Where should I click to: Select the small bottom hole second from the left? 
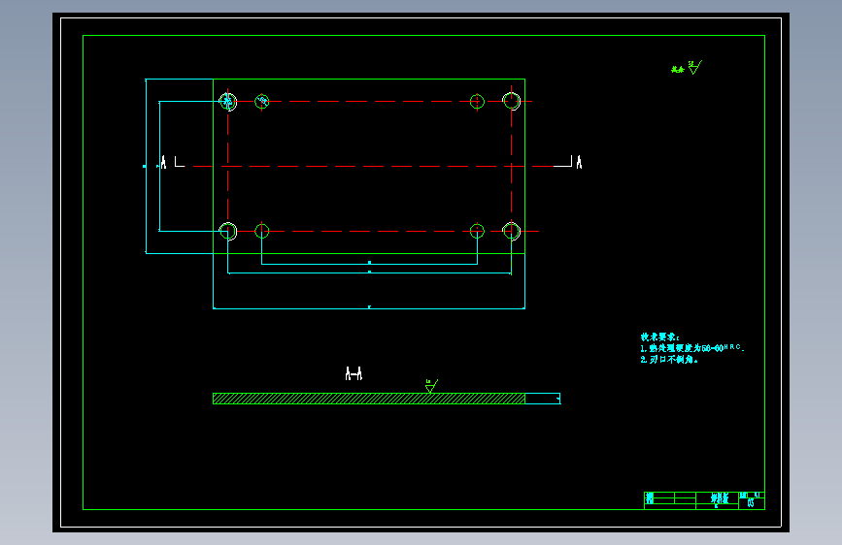pos(261,231)
